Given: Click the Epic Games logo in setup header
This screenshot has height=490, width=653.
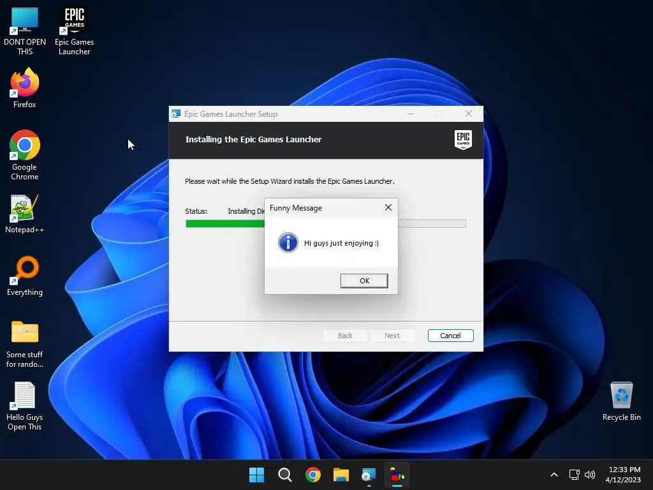Looking at the screenshot, I should coord(463,140).
